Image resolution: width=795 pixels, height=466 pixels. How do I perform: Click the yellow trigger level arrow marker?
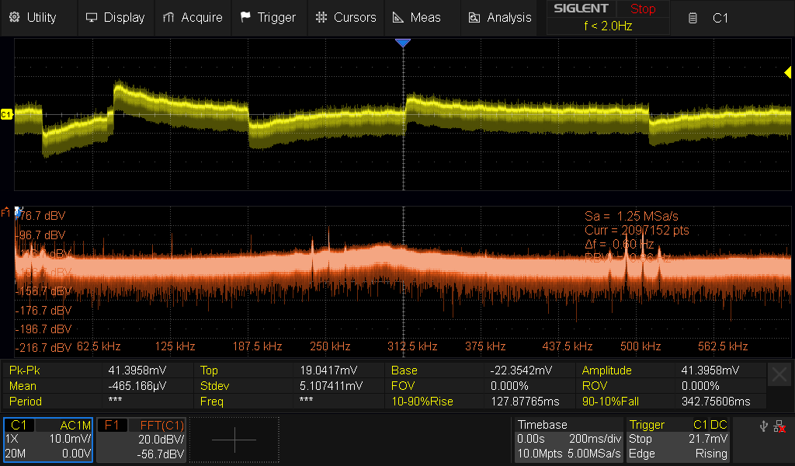tap(786, 72)
